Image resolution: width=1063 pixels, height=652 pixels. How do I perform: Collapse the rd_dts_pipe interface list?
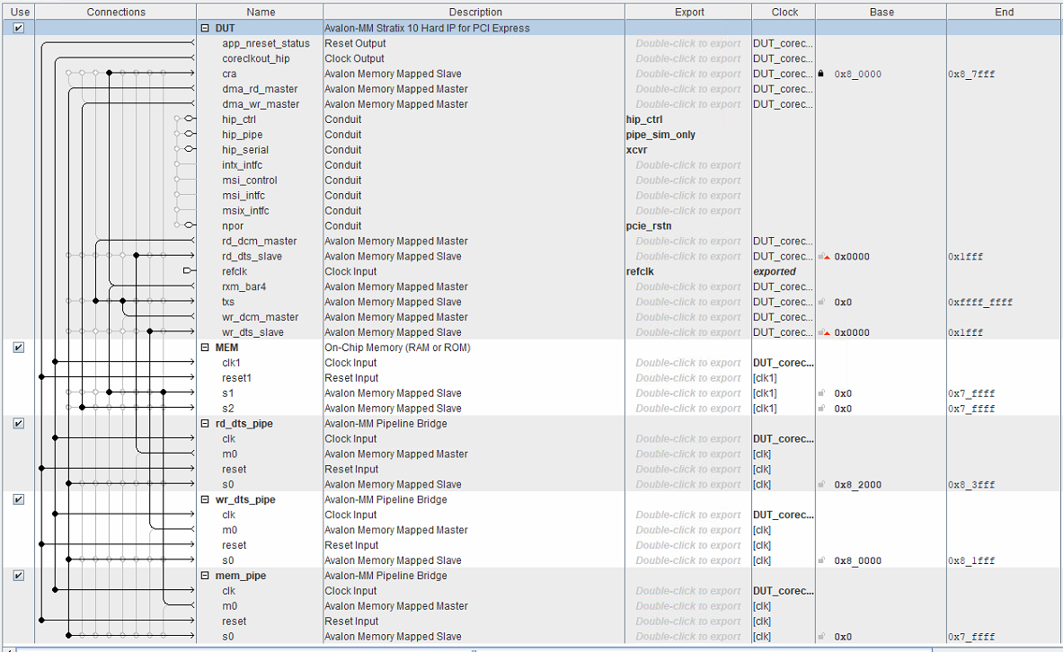(206, 424)
